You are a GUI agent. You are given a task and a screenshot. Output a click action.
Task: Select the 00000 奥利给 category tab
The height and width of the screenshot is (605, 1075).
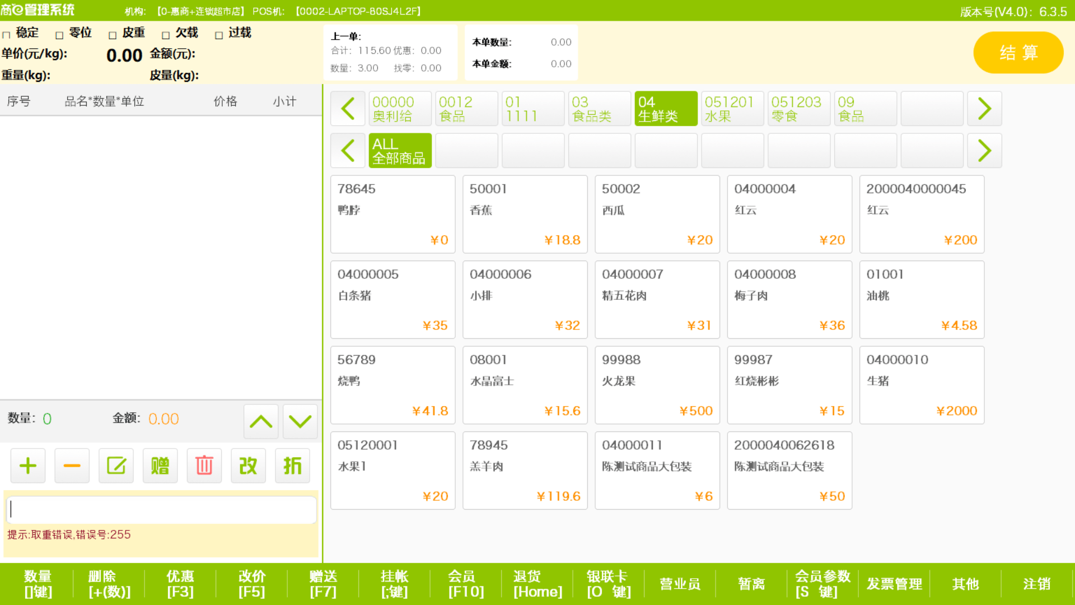400,109
